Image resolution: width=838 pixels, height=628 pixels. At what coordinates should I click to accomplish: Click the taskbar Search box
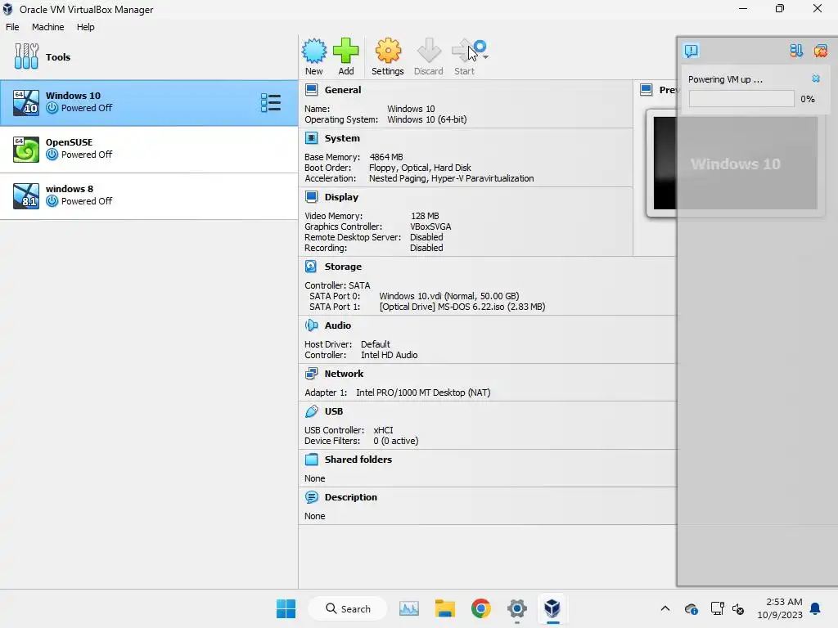(x=348, y=608)
